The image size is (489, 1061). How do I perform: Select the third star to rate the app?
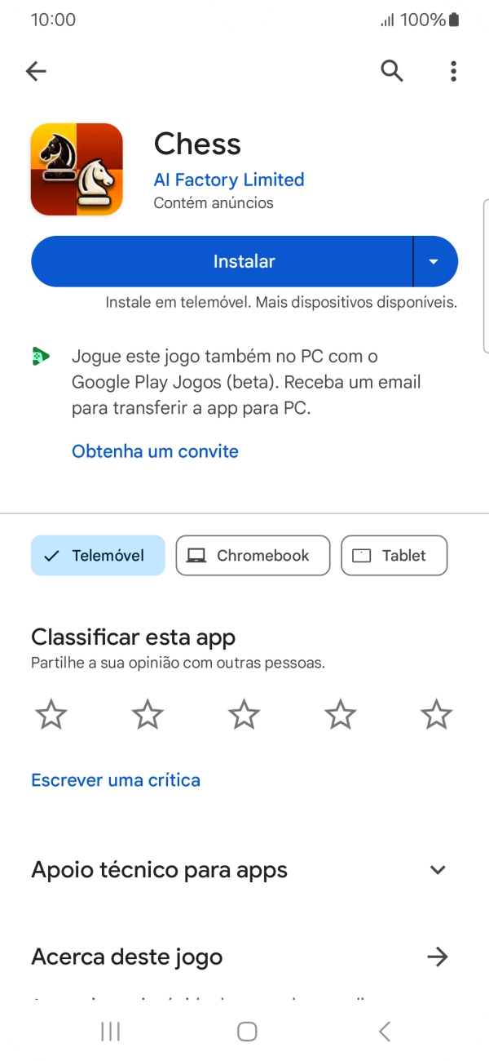(x=244, y=714)
